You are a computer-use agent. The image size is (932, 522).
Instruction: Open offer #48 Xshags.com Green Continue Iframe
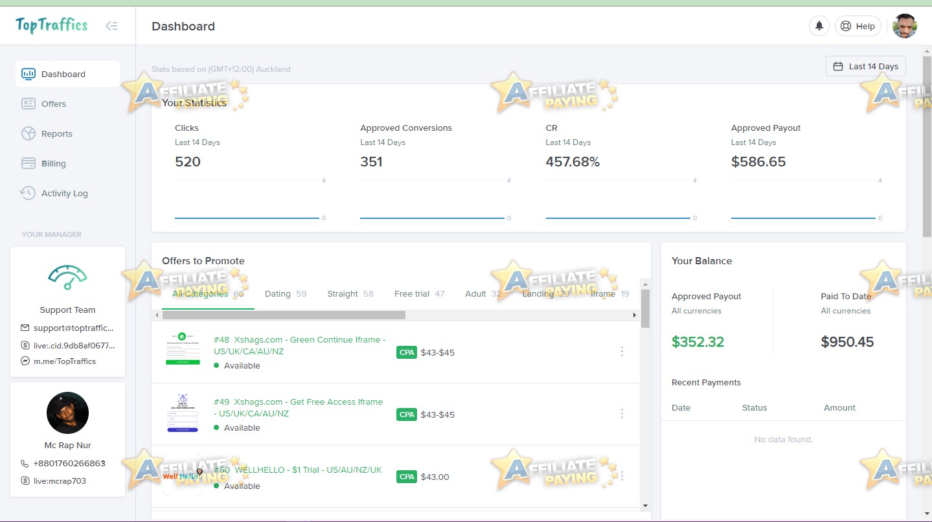299,345
